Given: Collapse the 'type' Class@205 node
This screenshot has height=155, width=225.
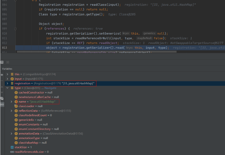Looking at the screenshot, I should tap(8, 88).
